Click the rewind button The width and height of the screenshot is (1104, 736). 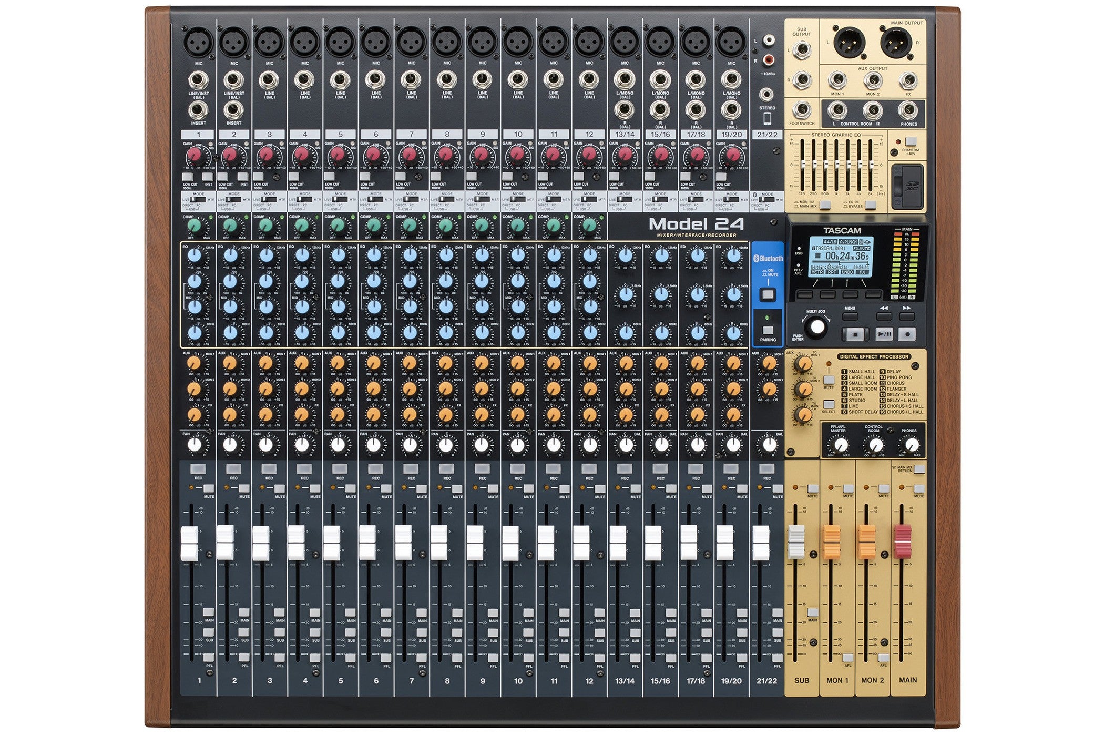click(884, 316)
